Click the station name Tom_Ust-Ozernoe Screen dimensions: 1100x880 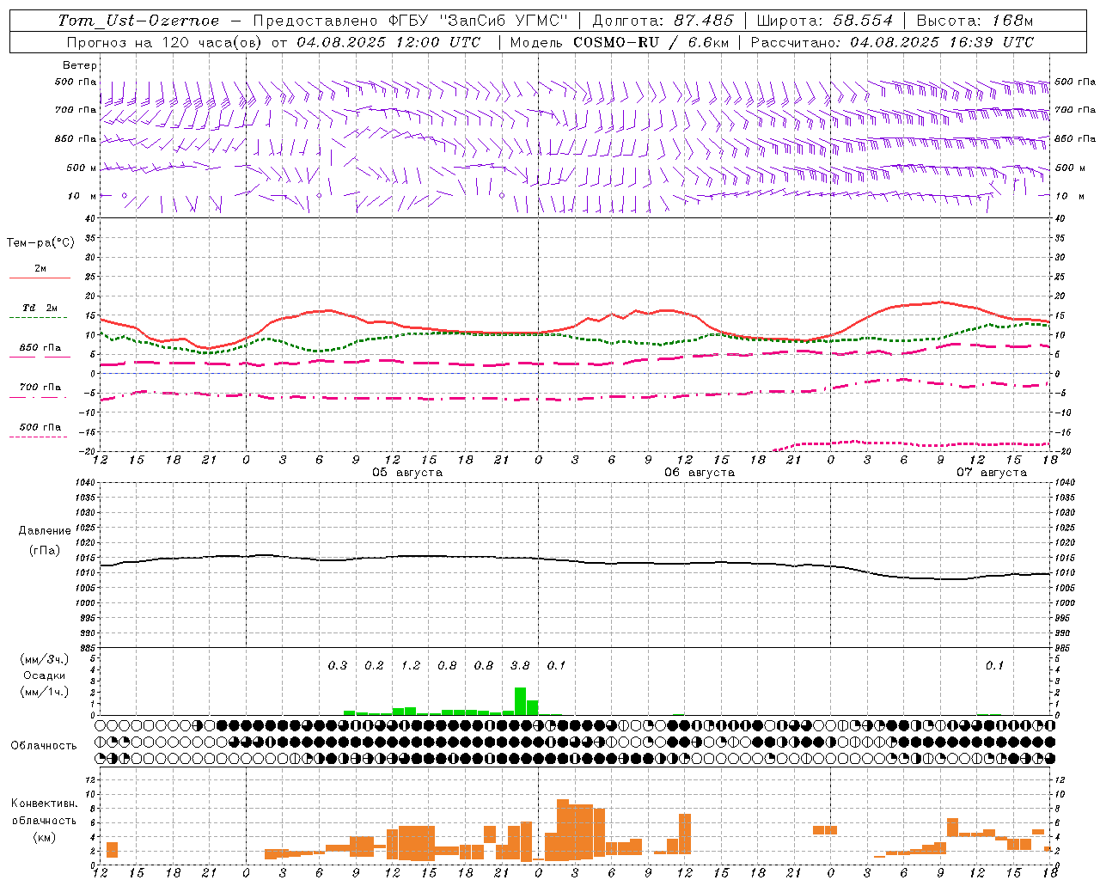[138, 21]
